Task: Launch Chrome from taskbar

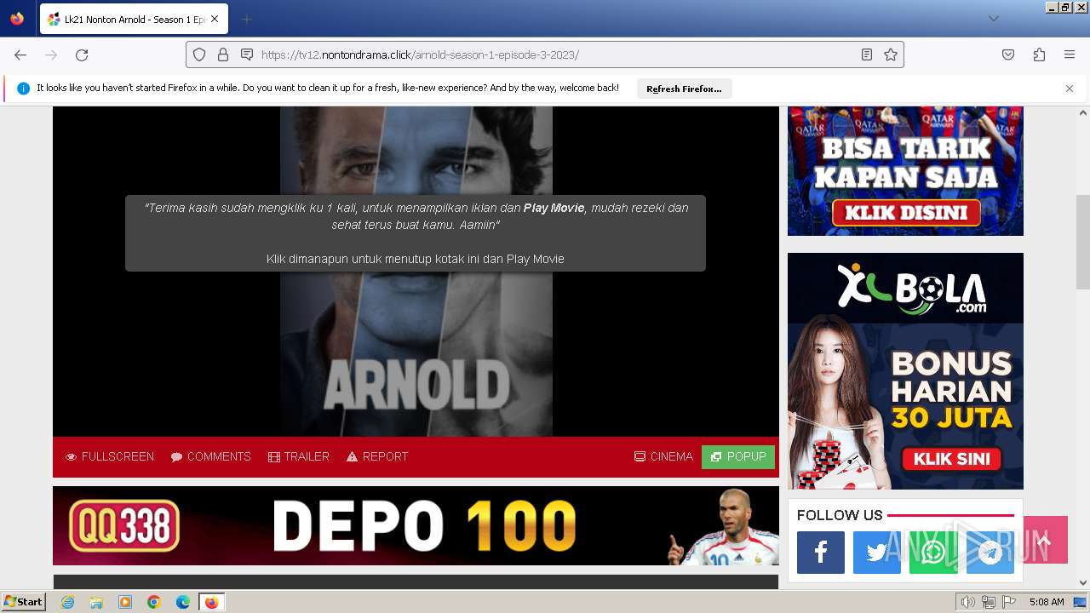Action: coord(154,602)
